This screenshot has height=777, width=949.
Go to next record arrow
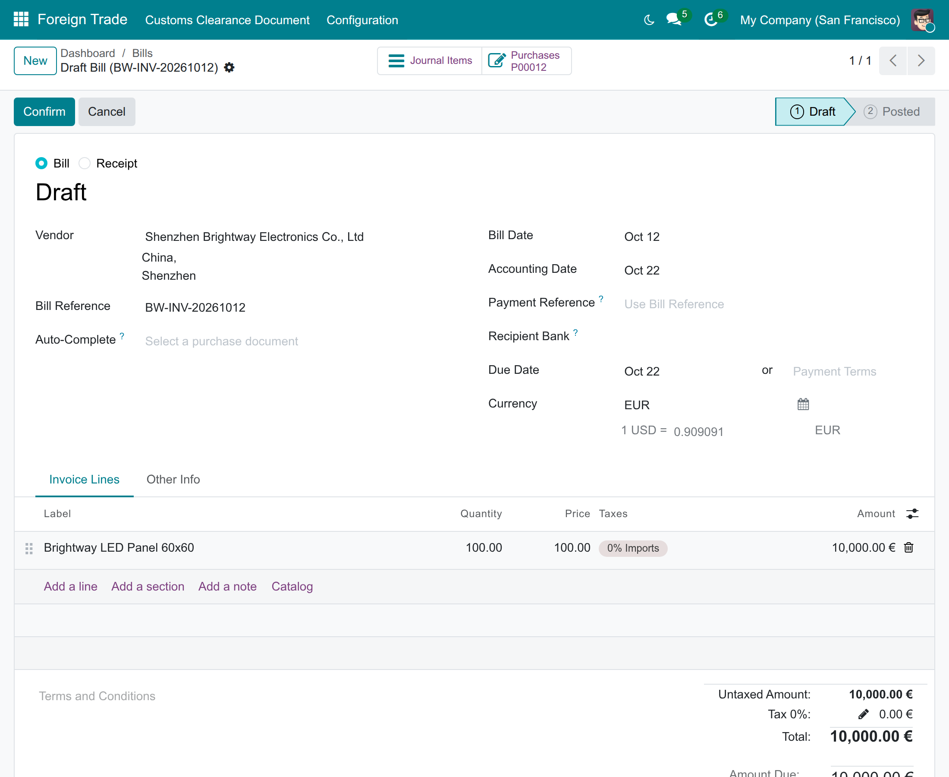click(921, 60)
